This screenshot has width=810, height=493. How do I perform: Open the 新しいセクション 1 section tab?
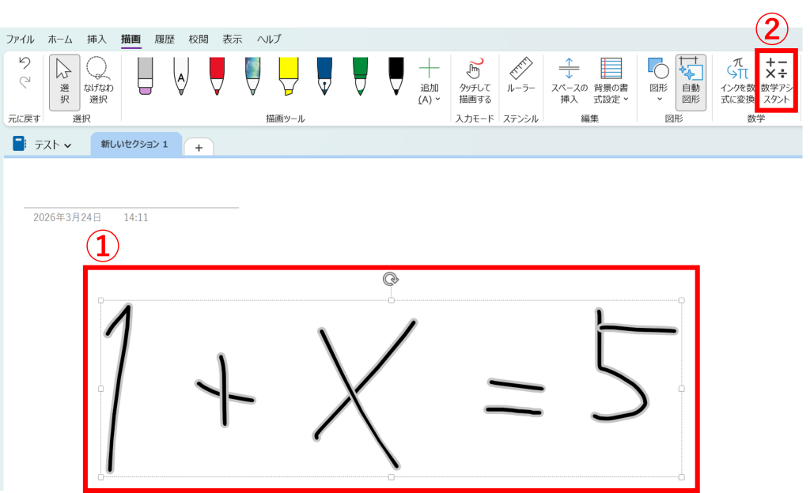[134, 145]
